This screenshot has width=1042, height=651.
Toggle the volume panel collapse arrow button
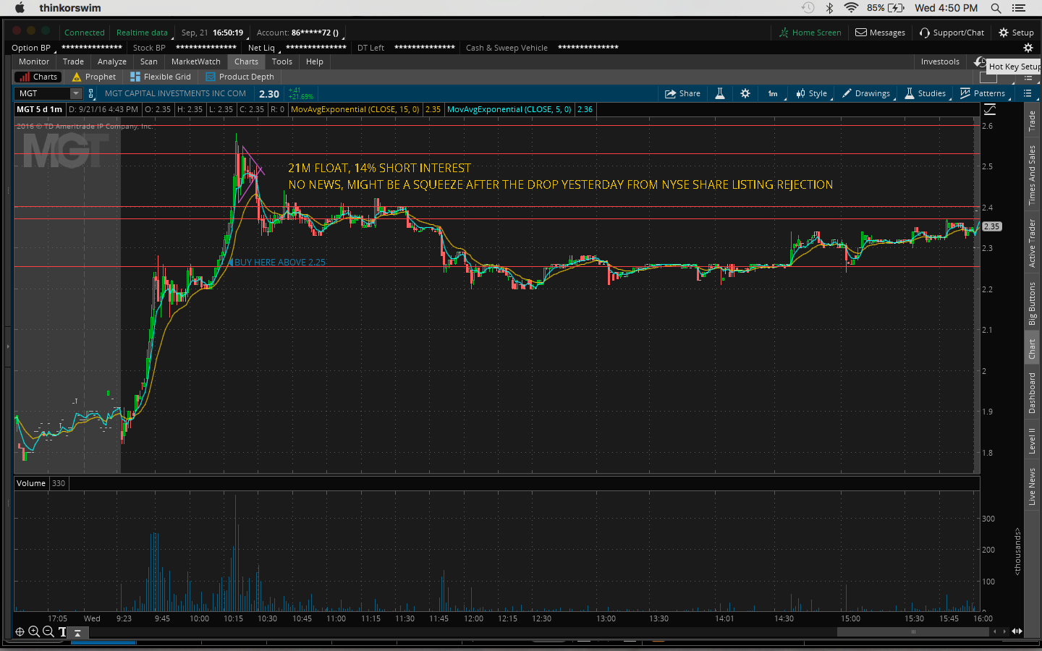pyautogui.click(x=77, y=632)
